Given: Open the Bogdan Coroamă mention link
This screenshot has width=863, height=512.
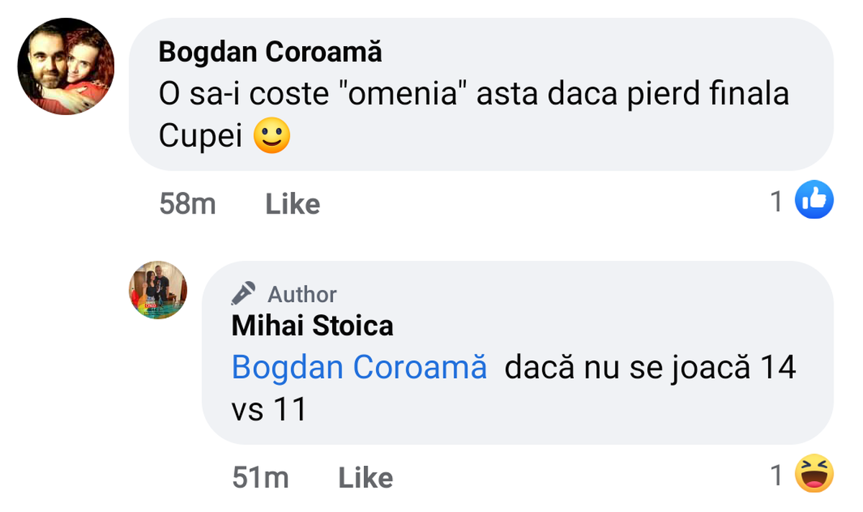Looking at the screenshot, I should pos(358,367).
